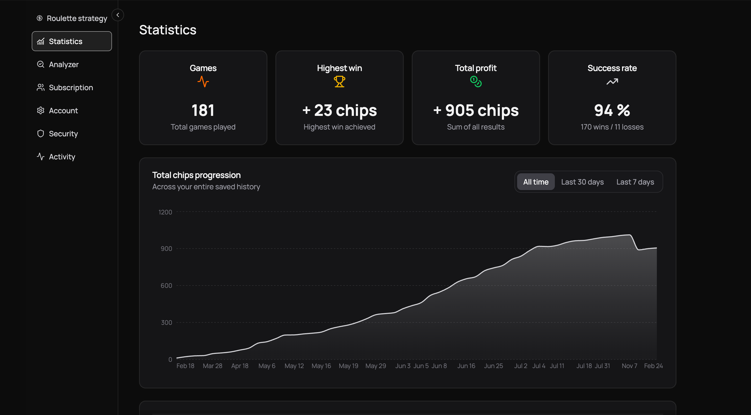Image resolution: width=751 pixels, height=415 pixels.
Task: Select the Activity pulse icon
Action: click(x=41, y=157)
